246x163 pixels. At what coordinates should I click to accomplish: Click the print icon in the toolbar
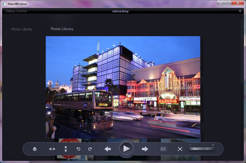[x=35, y=149]
